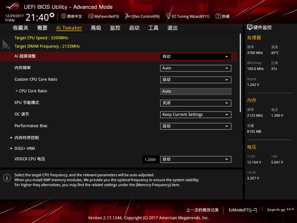Open the Custom CPU Core Ratio dropdown
The image size is (297, 223).
[196, 80]
